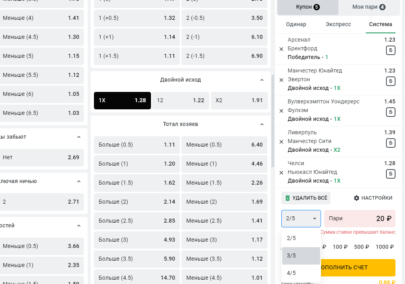Toggle banker Б for Челси – Ньюкасл Юнайтед

391,174
